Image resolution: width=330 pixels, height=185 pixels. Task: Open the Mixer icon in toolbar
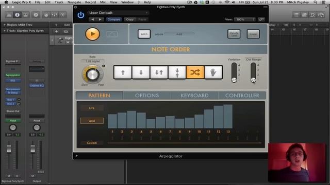(x=54, y=15)
